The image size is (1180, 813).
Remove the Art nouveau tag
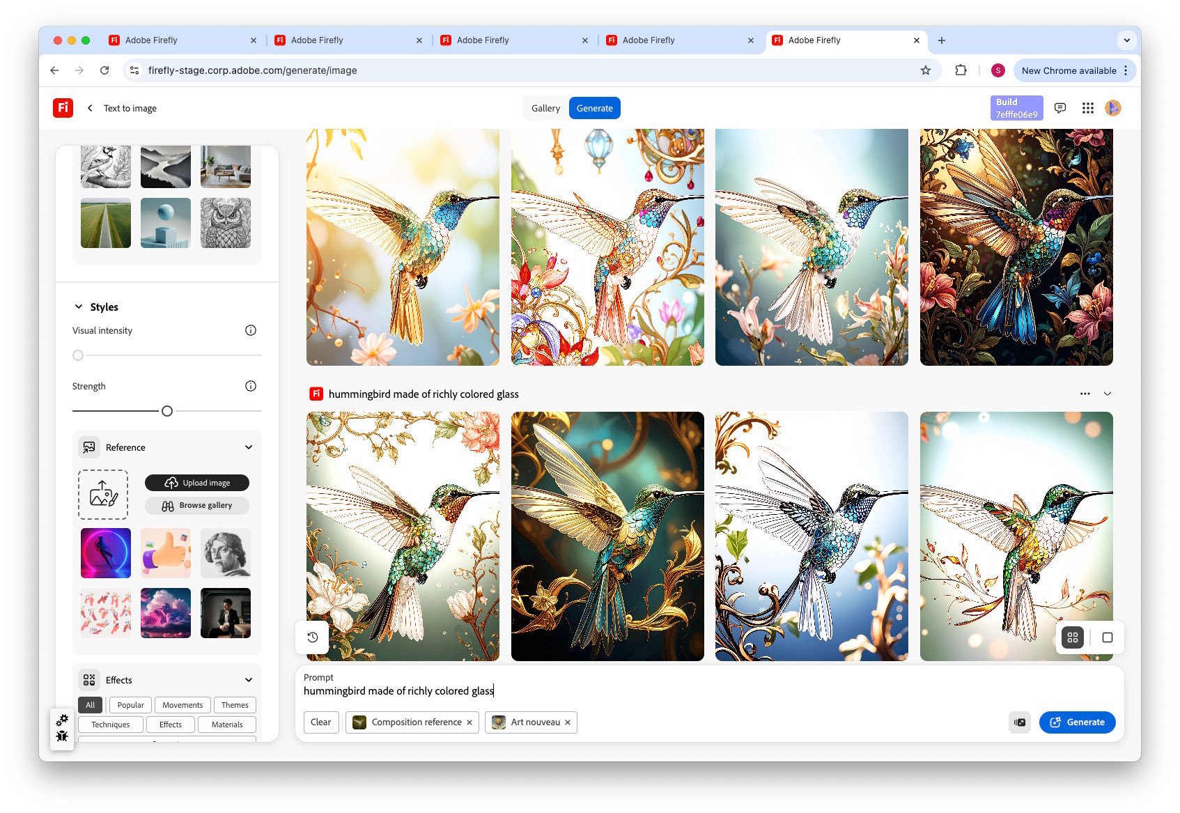coord(568,722)
